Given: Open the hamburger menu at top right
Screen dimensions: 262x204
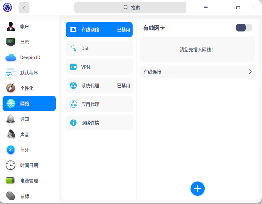Looking at the screenshot, I should [x=206, y=7].
